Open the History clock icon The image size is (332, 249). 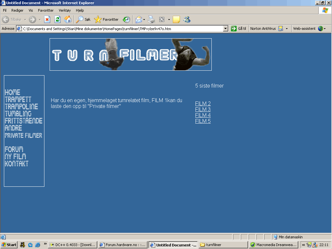click(x=126, y=19)
